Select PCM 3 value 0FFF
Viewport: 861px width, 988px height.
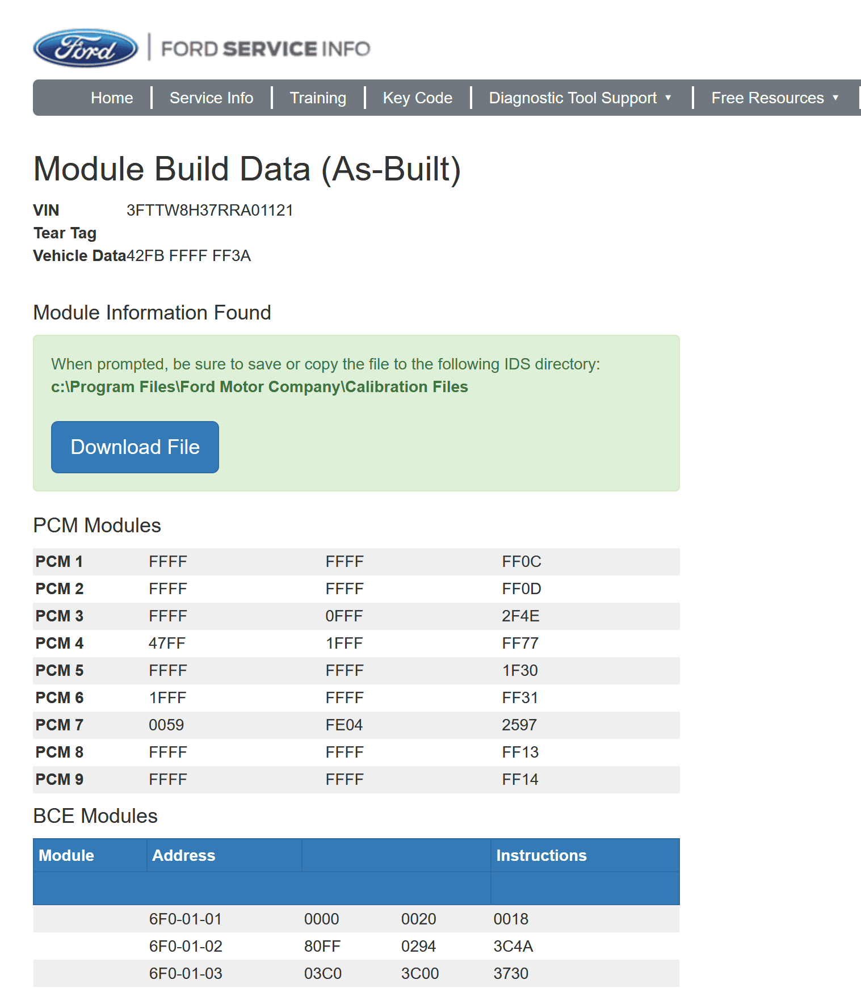point(344,616)
